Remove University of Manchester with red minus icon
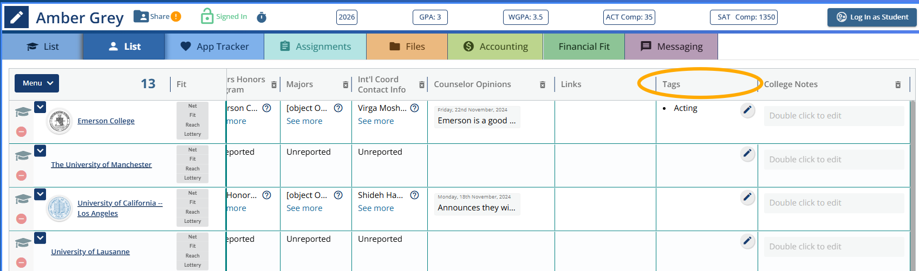 [21, 175]
